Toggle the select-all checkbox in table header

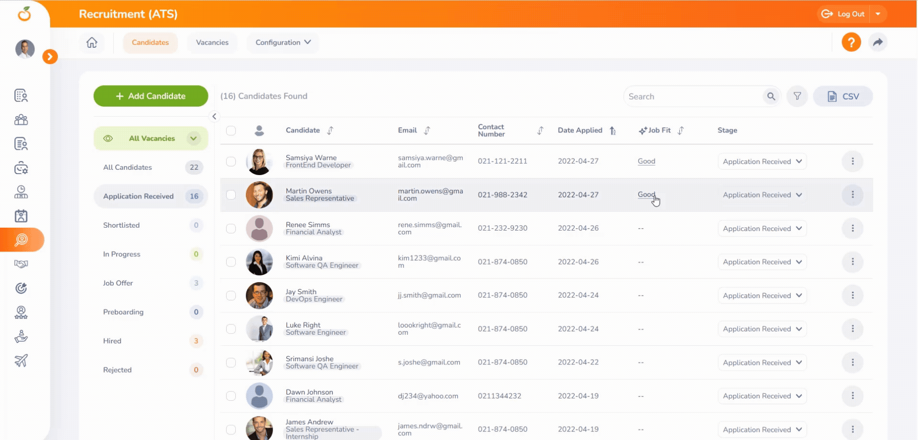(231, 131)
